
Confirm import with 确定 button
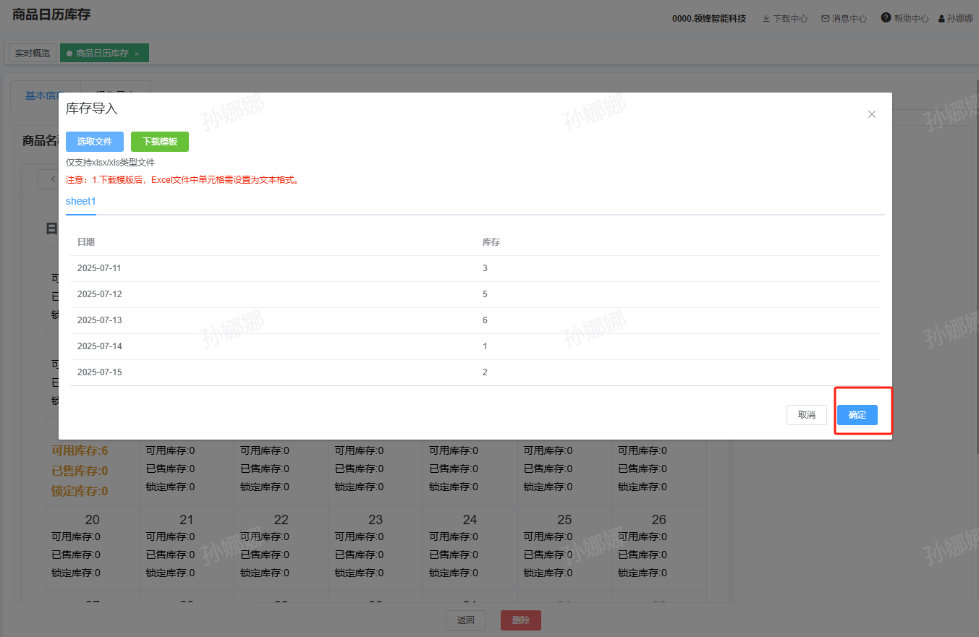[857, 415]
